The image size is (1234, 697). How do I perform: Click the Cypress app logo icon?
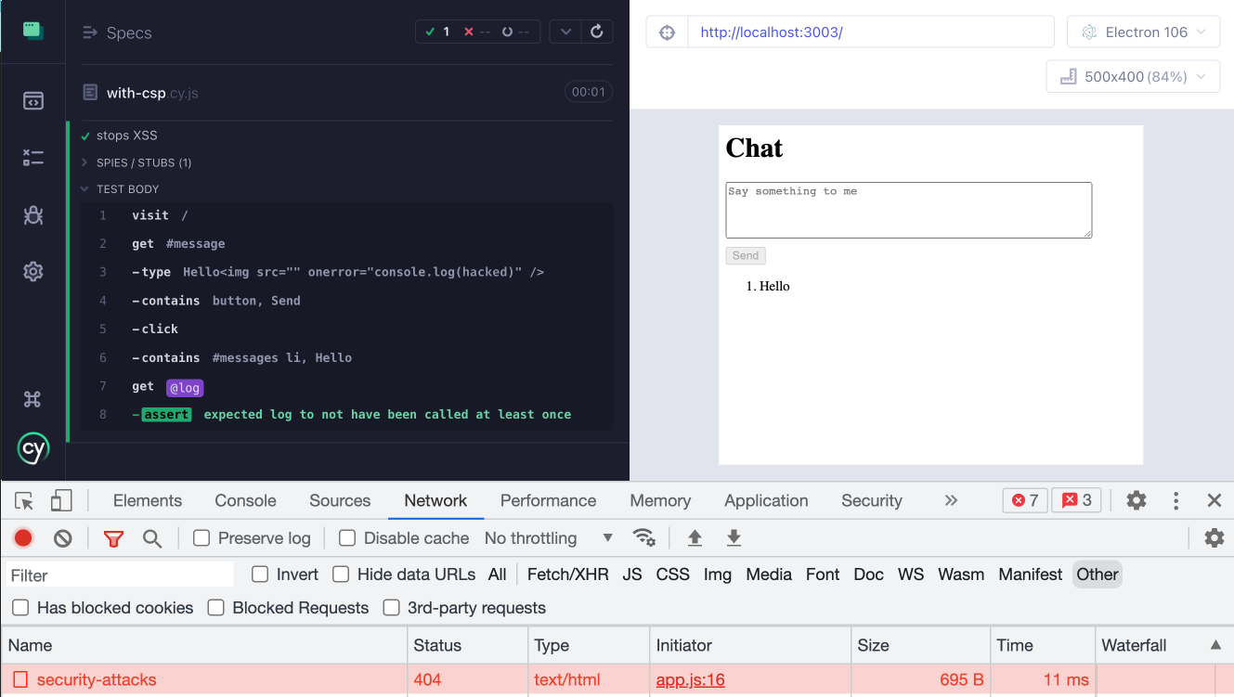[x=33, y=30]
